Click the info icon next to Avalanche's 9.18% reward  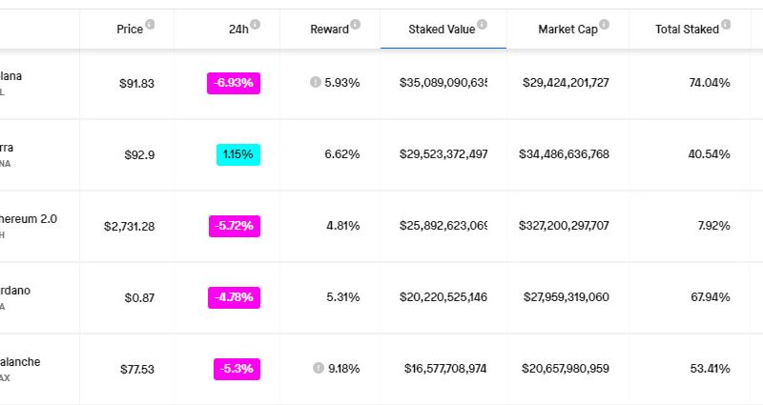[317, 368]
